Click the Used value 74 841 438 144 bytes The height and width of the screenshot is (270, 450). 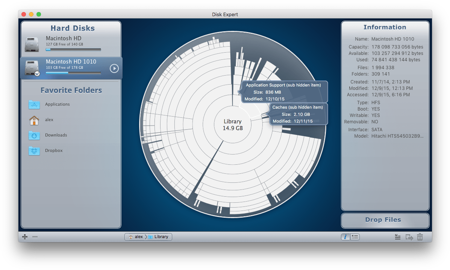396,60
